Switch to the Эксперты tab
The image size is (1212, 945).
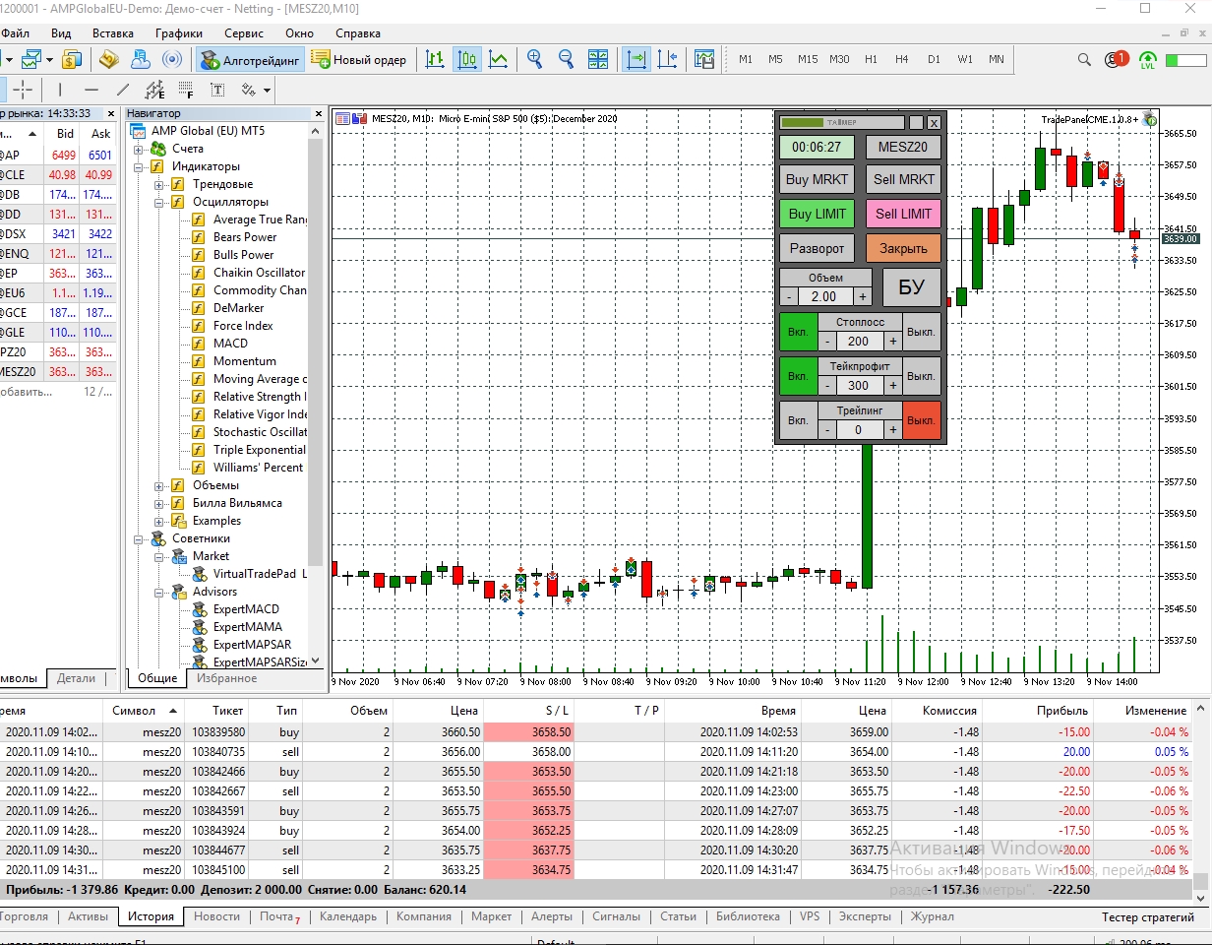(866, 916)
